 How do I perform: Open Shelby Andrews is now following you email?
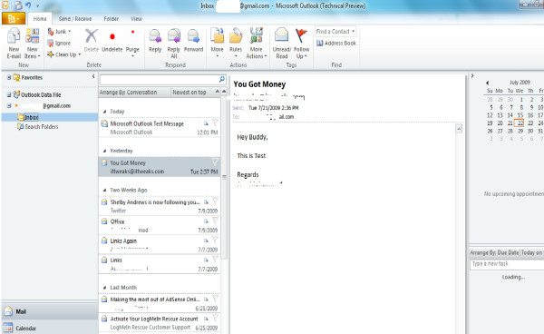click(x=160, y=206)
